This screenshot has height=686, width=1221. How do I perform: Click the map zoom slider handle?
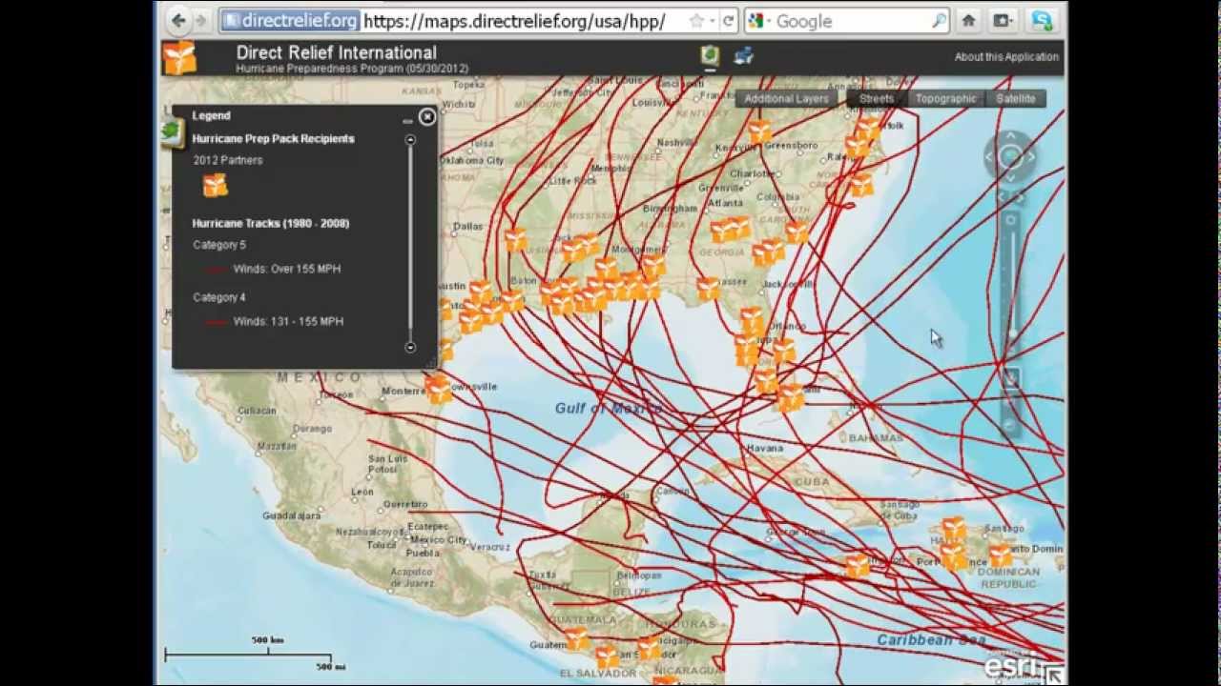click(x=1011, y=334)
